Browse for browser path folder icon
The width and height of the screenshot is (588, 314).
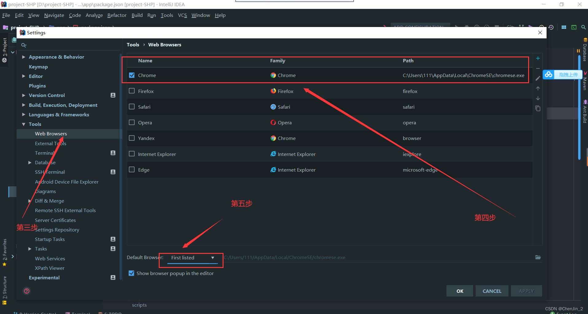coord(538,257)
